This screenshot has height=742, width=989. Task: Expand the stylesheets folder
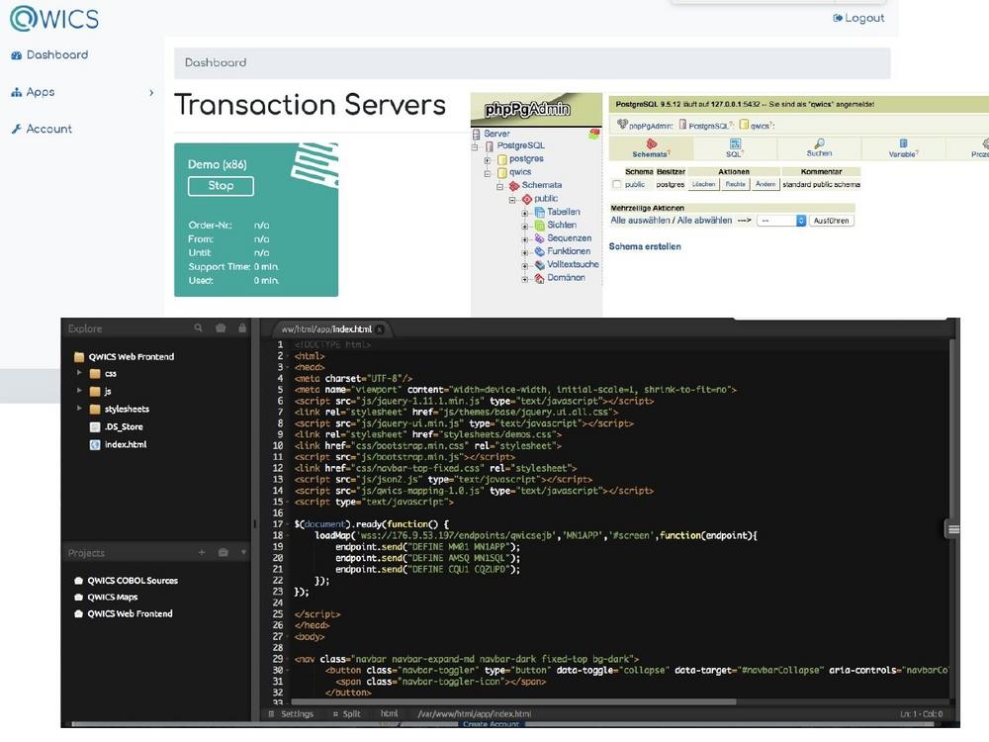pyautogui.click(x=79, y=409)
